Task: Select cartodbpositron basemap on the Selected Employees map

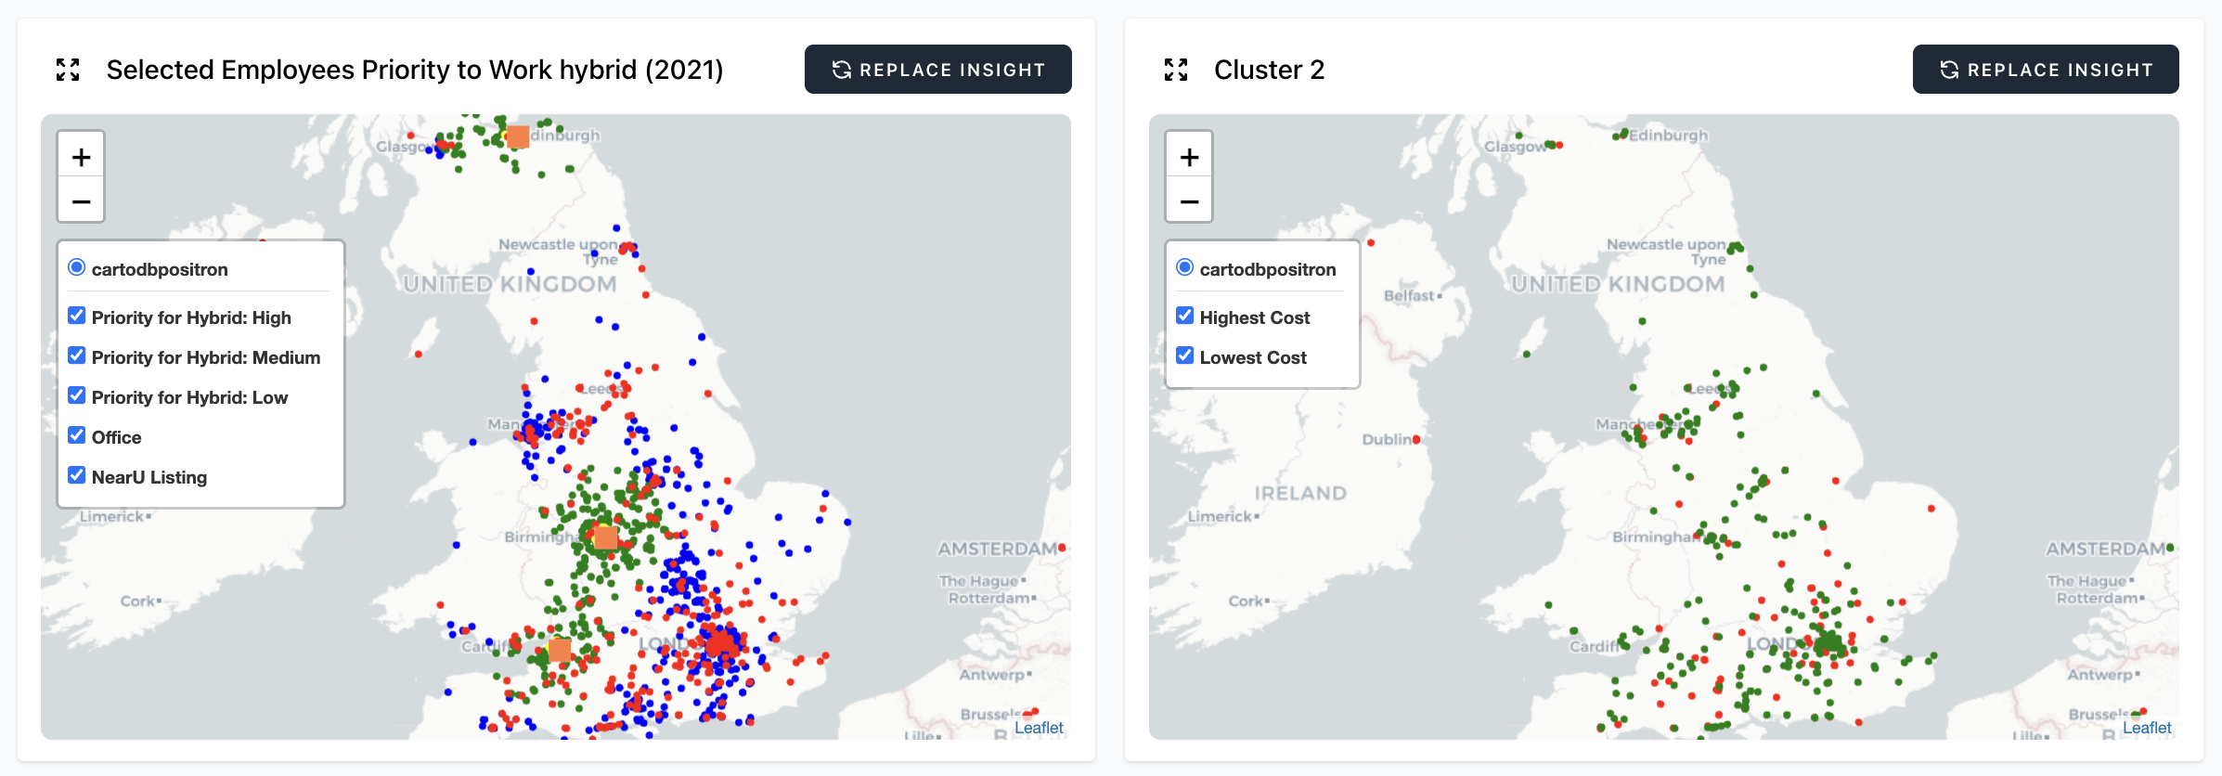Action: pyautogui.click(x=77, y=268)
